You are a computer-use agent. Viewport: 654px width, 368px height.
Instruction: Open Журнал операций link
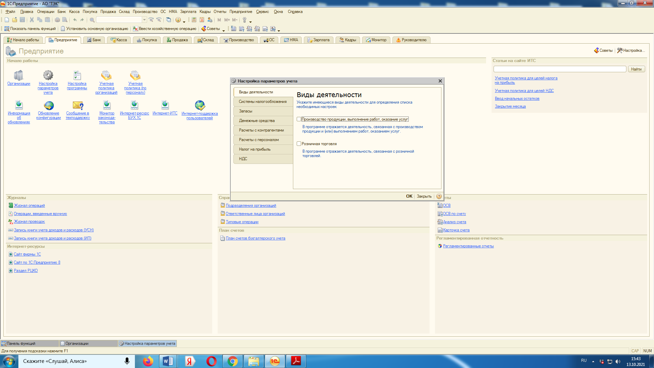[29, 205]
